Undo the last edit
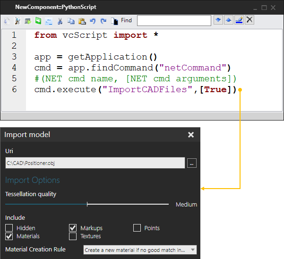 click(x=93, y=21)
